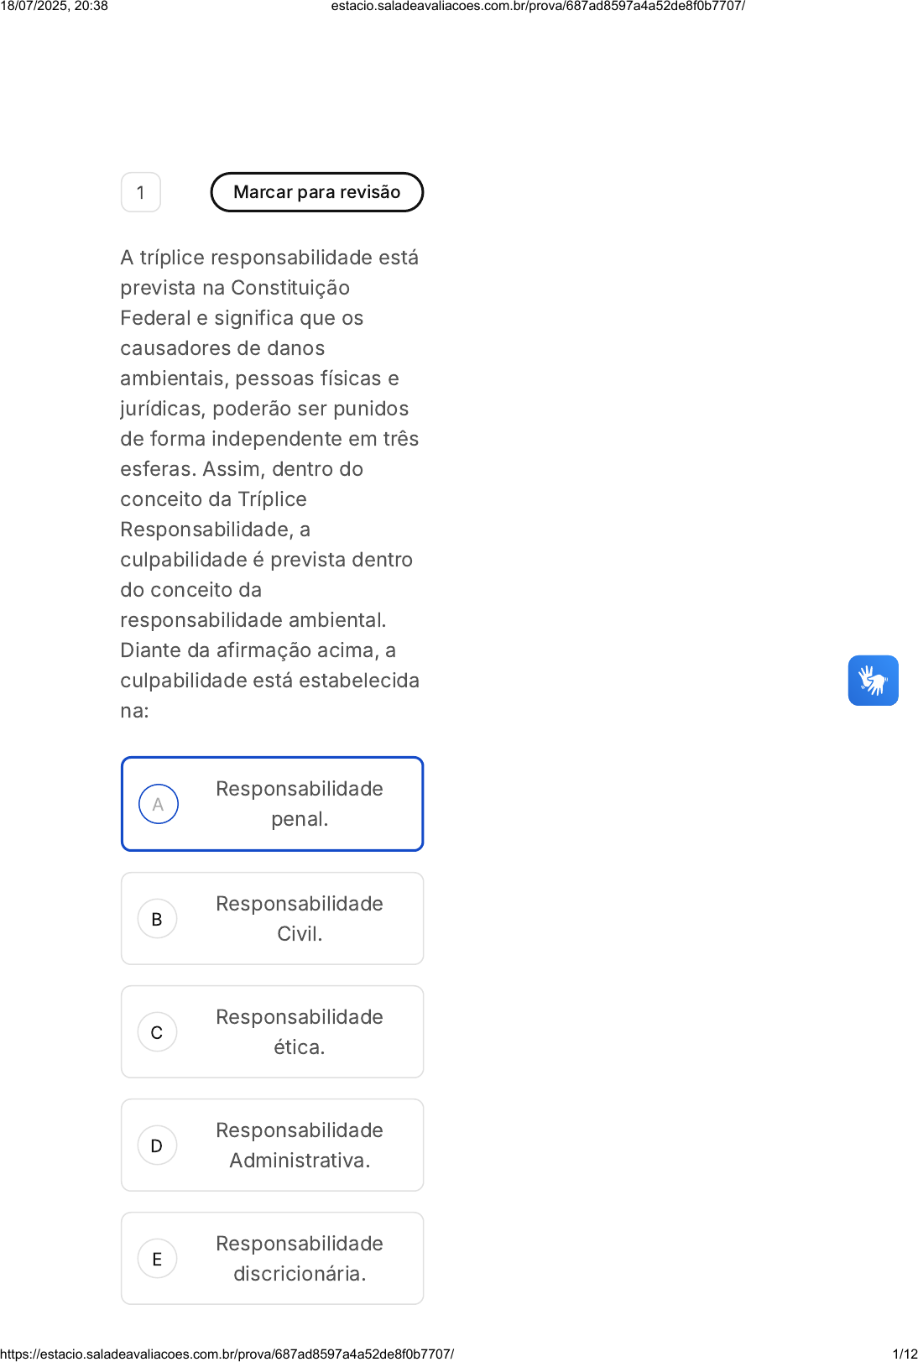Pick the circle labeled D
Viewport: 918px width, 1362px height.
pos(157,1145)
